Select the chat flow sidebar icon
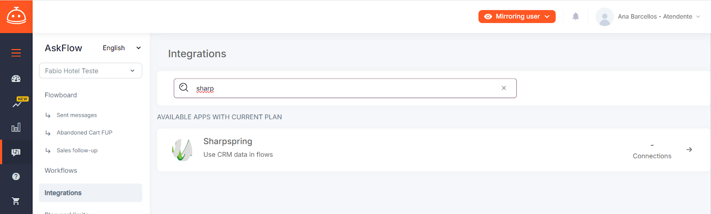The width and height of the screenshot is (711, 214). pos(16,152)
